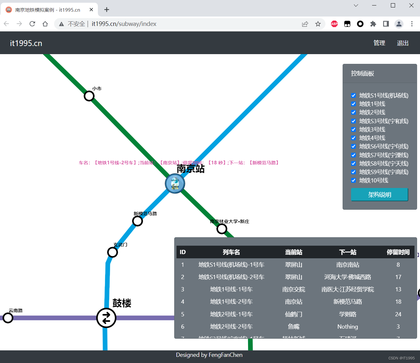Open the Chrome three-dot menu
Screen dimensions: 420x363
tap(412, 24)
